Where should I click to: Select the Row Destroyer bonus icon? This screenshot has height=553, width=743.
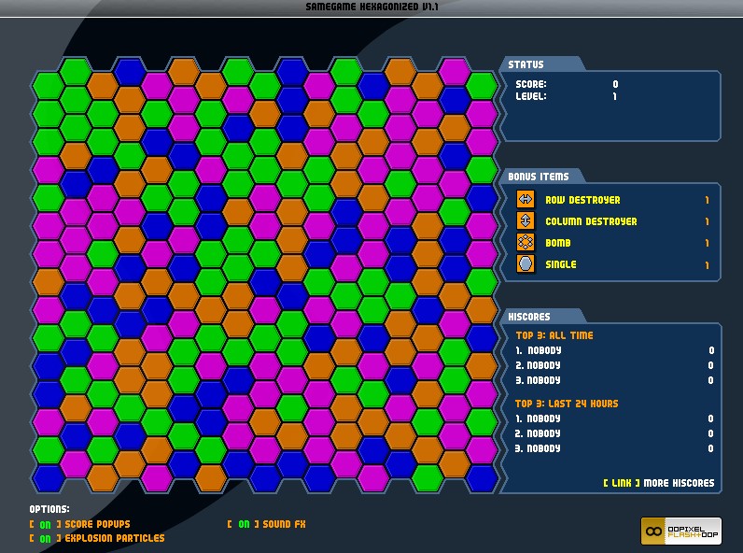(525, 200)
